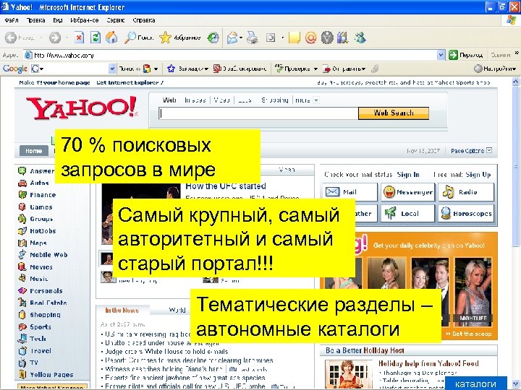The image size is (521, 390).
Task: Click the Web Search button
Action: pyautogui.click(x=394, y=113)
